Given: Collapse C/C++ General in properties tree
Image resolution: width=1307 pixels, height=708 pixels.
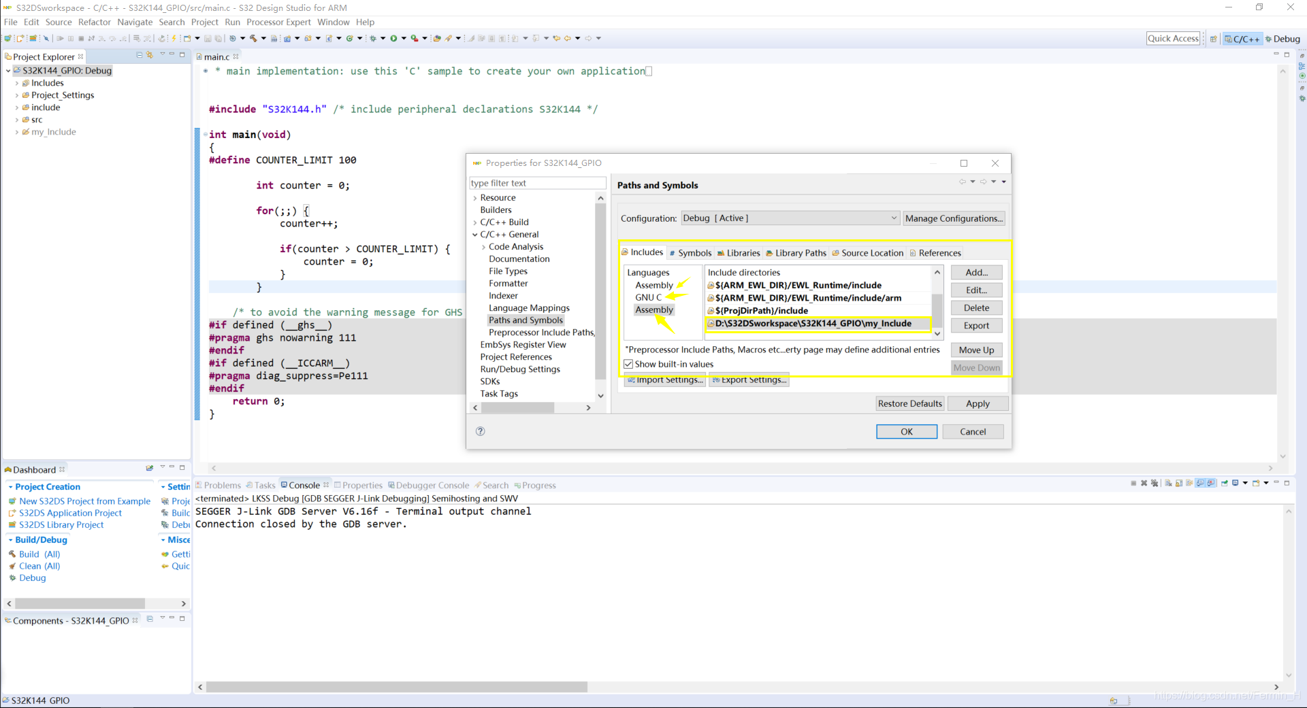Looking at the screenshot, I should click(x=475, y=235).
